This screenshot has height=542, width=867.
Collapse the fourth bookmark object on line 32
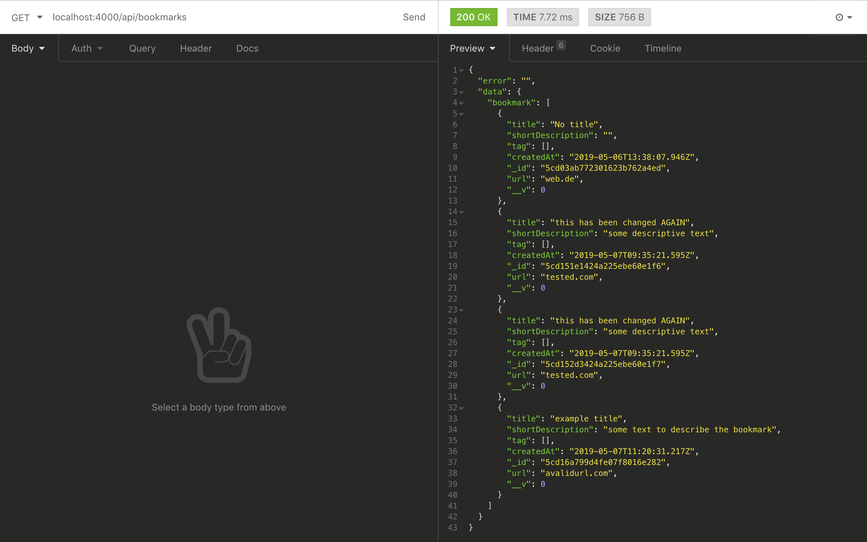tap(461, 408)
